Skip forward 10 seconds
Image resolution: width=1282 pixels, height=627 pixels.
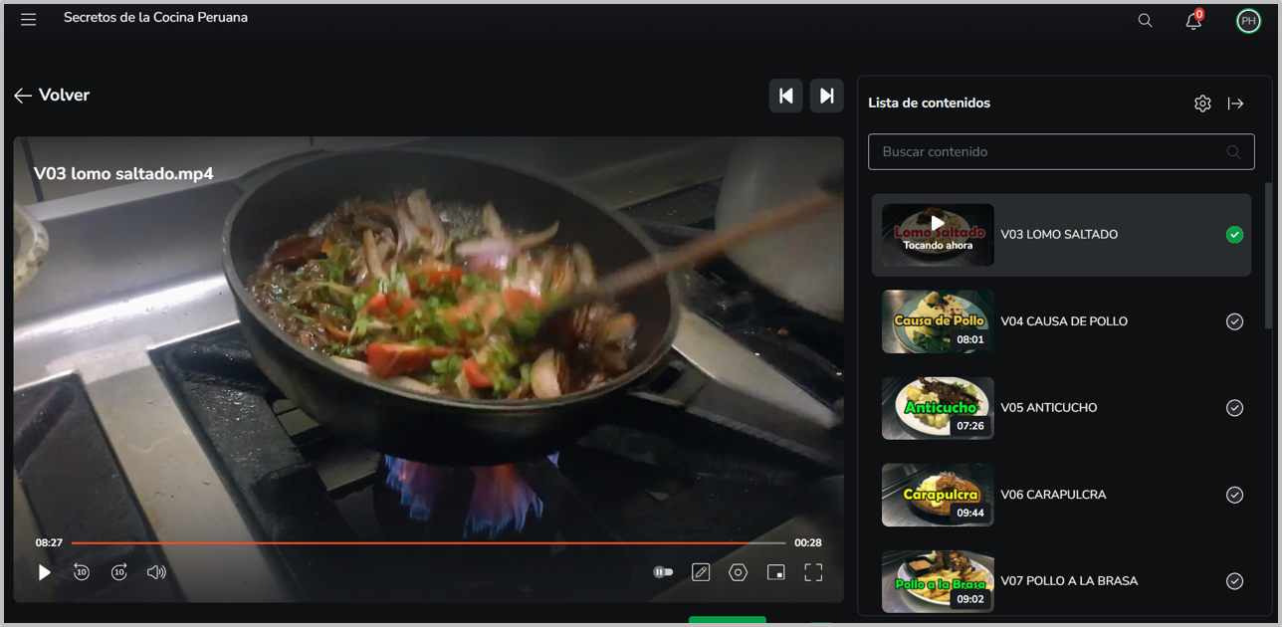pyautogui.click(x=119, y=572)
